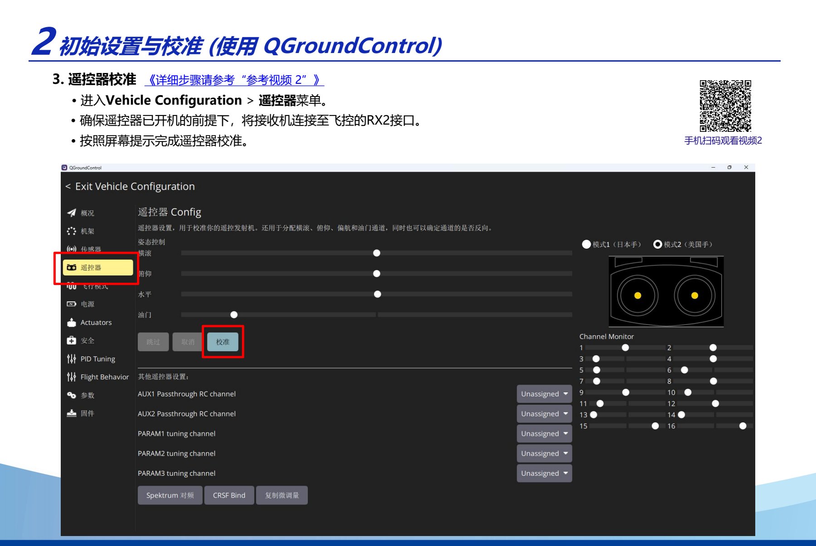Click the radio controller (遥控器) icon
Screen dimensions: 816x546
click(72, 267)
